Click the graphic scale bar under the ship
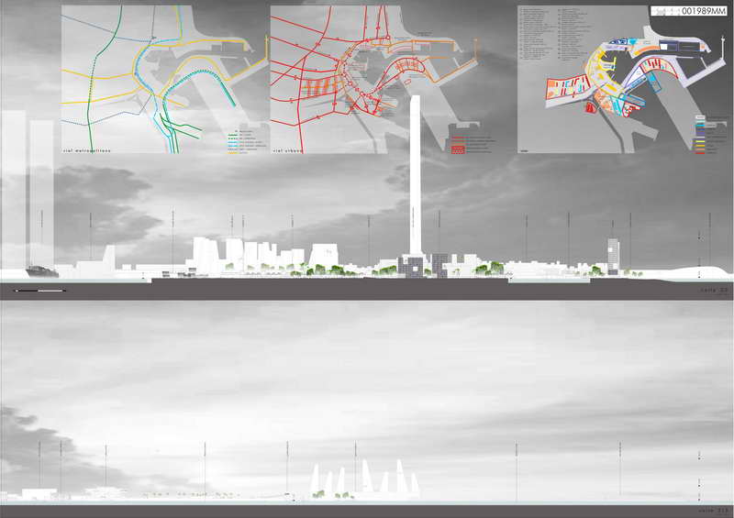The image size is (734, 518). pyautogui.click(x=40, y=290)
